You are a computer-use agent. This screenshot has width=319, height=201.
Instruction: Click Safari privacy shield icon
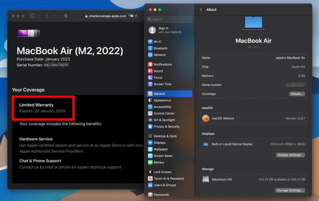point(66,16)
